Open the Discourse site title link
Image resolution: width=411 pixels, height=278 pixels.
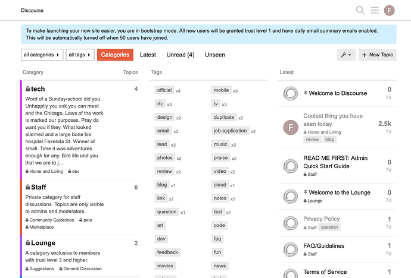[x=32, y=11]
